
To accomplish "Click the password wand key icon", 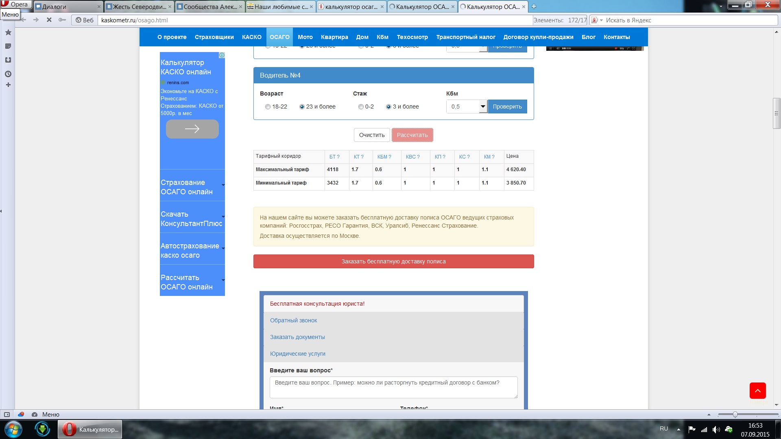I will pos(62,20).
